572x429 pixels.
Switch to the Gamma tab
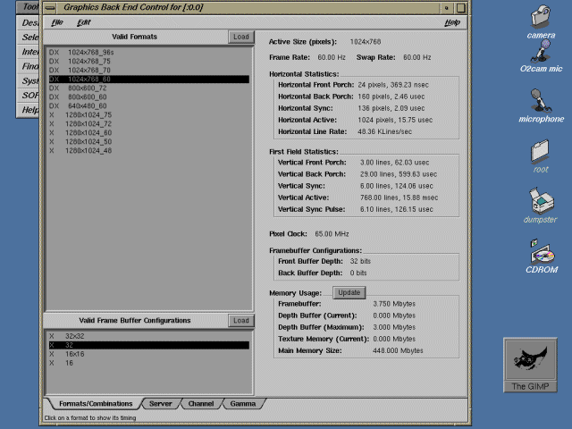coord(241,404)
